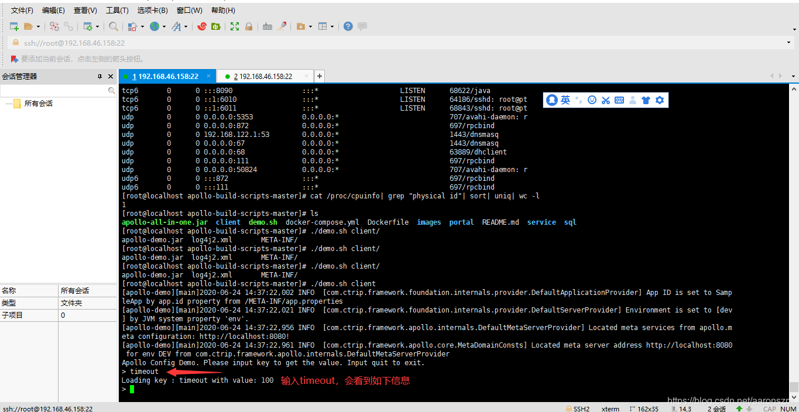Open the 帮助(H) menu
799x412 pixels.
223,11
